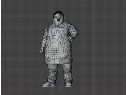Screen dimensions: 127x95
Task: Select the character's open mouth
Action: (x=59, y=20)
